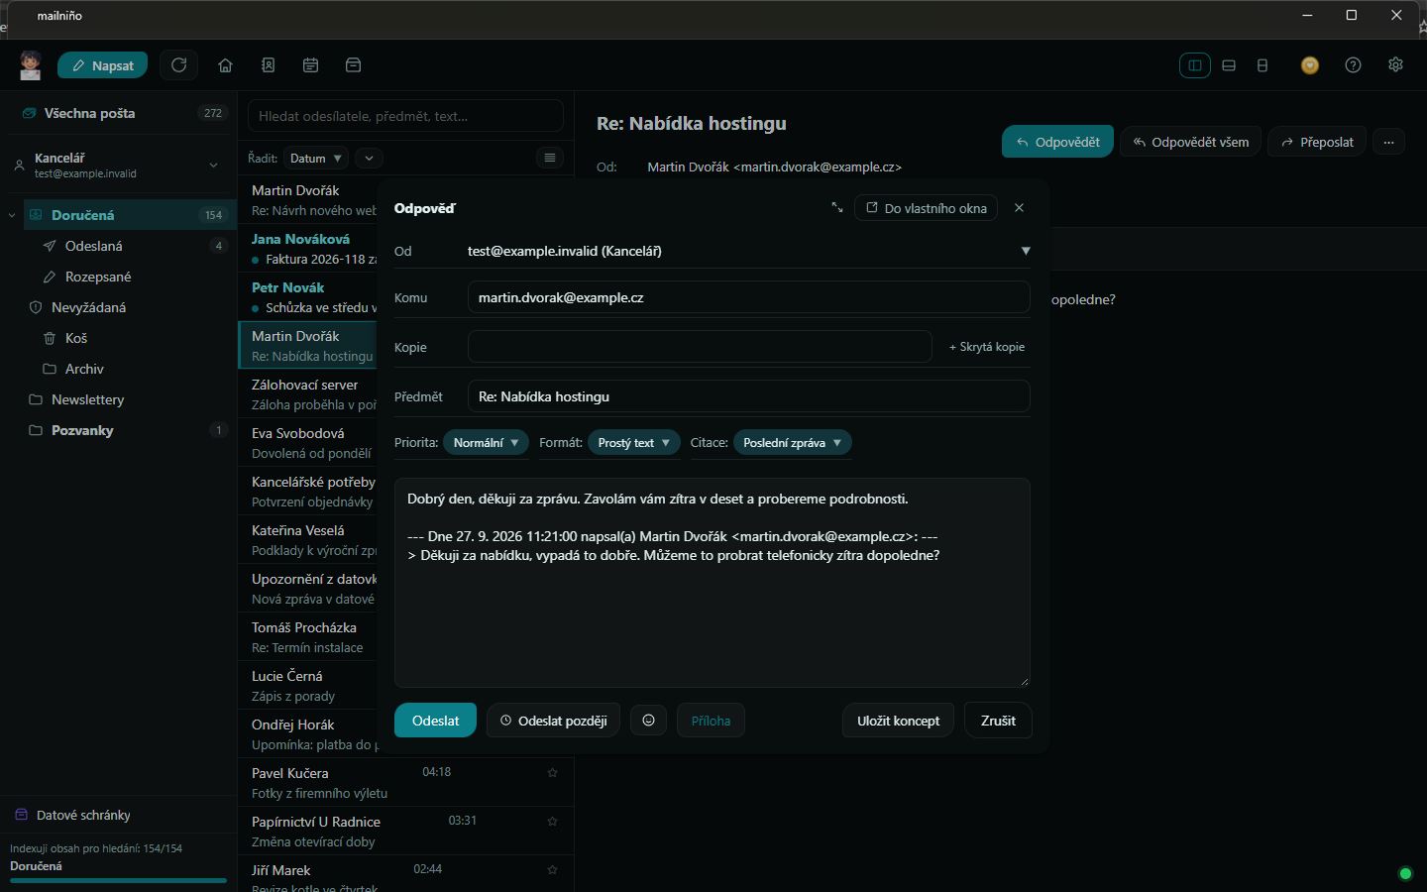Toggle sort direction chevron button
This screenshot has height=892, width=1427.
(x=369, y=159)
